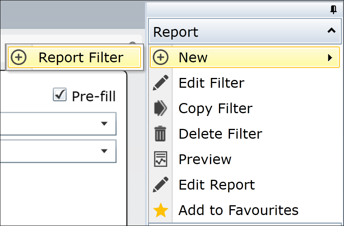
Task: Click Add to Favourites label
Action: coord(239,210)
